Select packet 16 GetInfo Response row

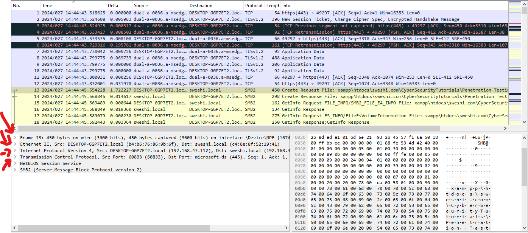click(x=260, y=109)
